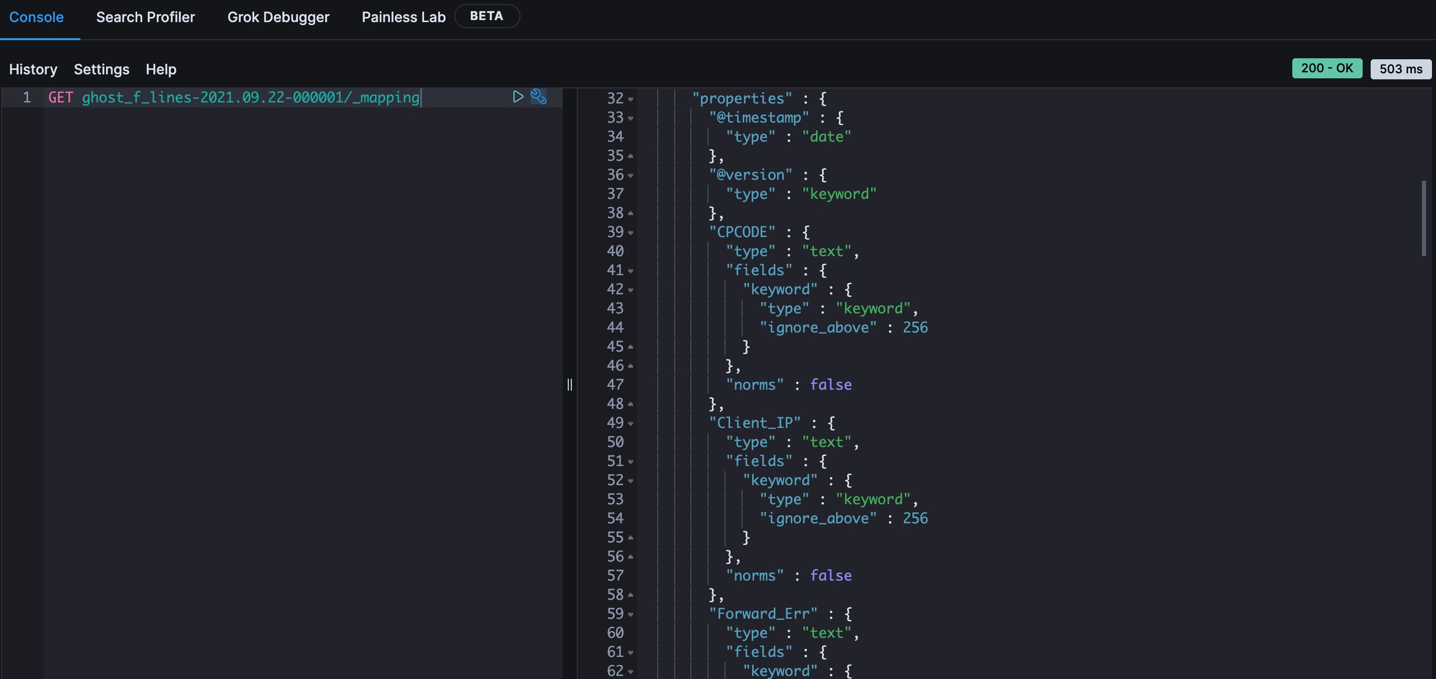The width and height of the screenshot is (1436, 679).
Task: Open request History
Action: pos(33,69)
